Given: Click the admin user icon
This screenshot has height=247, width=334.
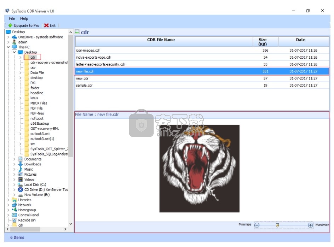Looking at the screenshot, I should pyautogui.click(x=14, y=42).
